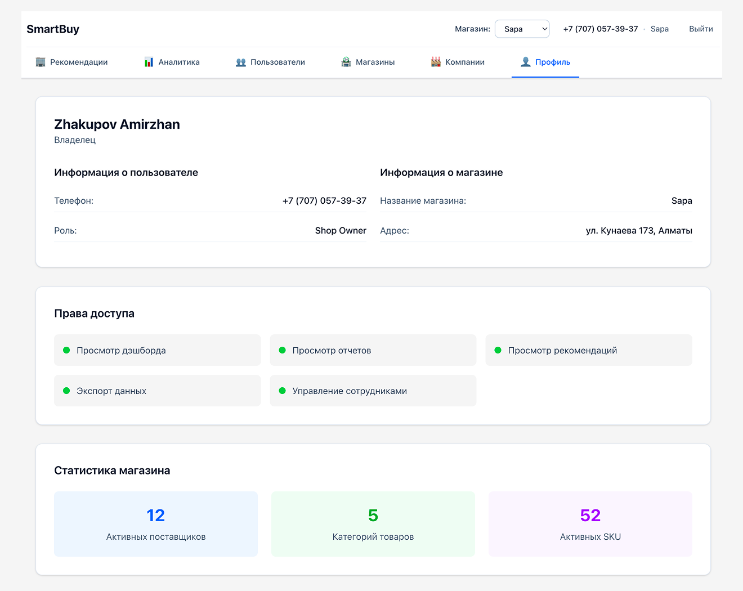This screenshot has width=743, height=591.
Task: Click the Компании factory icon
Action: pos(436,62)
